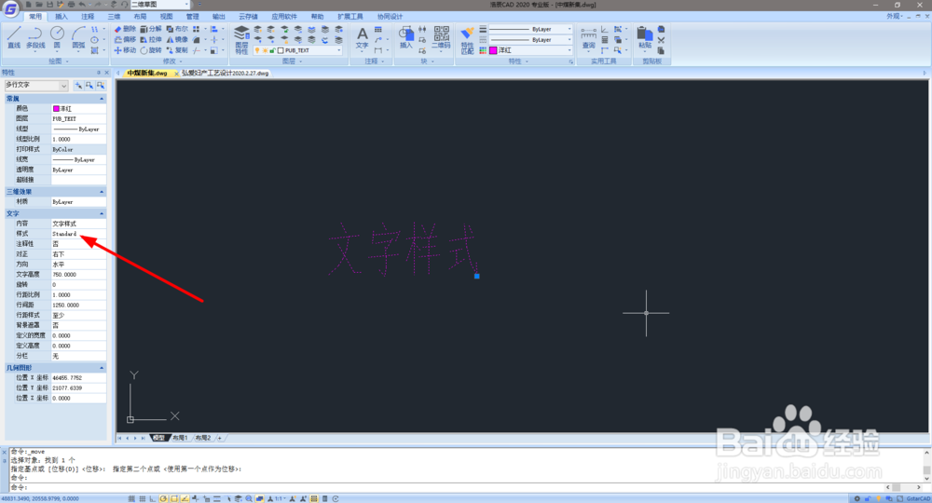Click the Move (移动) tool
The width and height of the screenshot is (932, 503).
click(125, 50)
